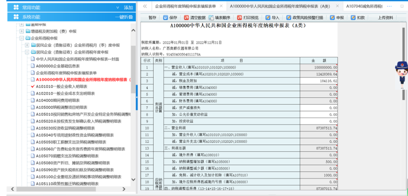Click the red checkmark beside A101010
This screenshot has height=196, width=408.
33,86
